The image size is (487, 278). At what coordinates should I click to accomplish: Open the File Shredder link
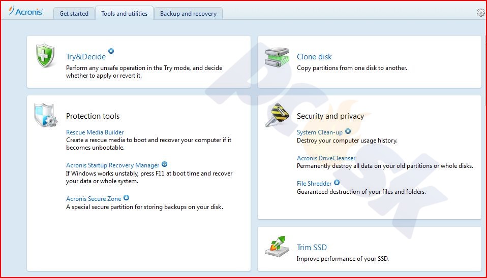click(x=314, y=184)
